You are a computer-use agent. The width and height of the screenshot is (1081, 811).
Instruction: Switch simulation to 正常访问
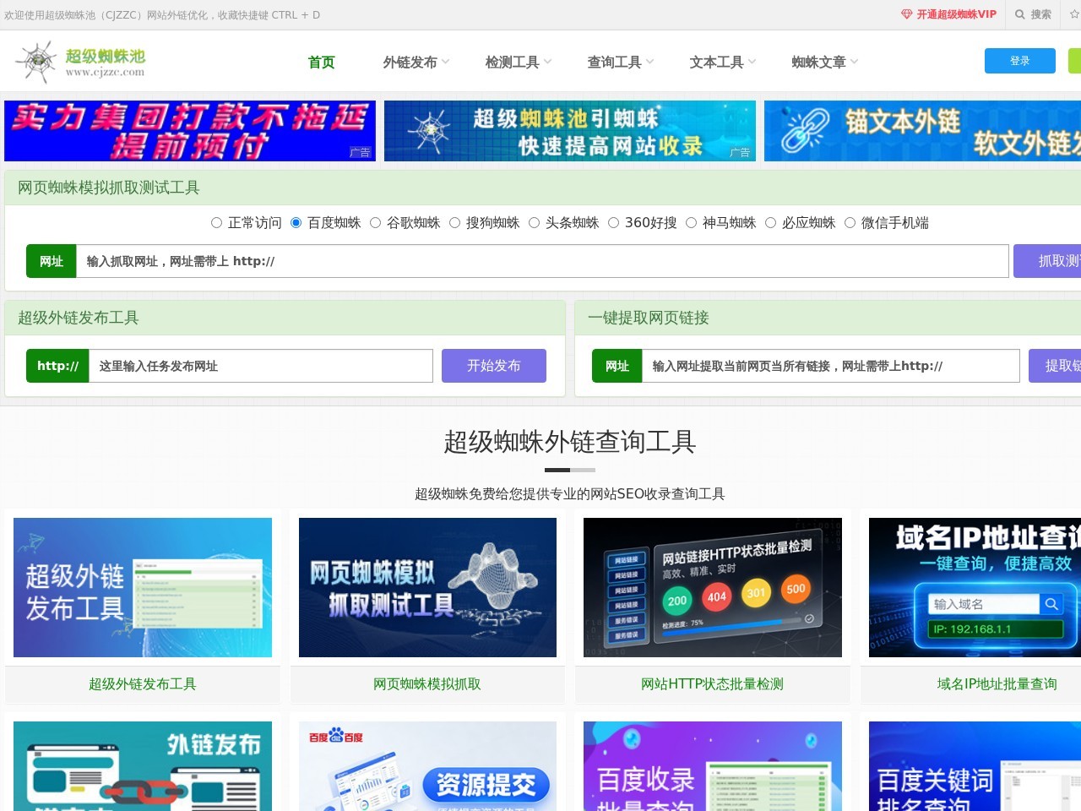216,222
